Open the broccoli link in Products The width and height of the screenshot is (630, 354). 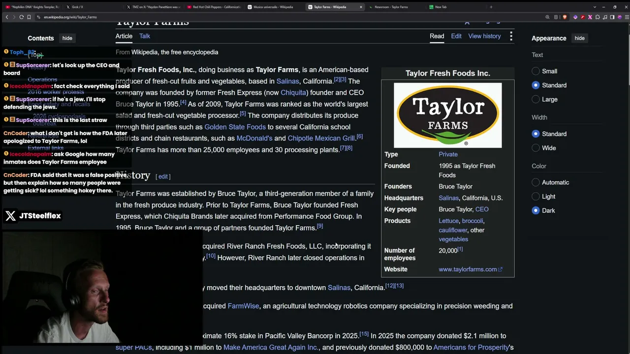[472, 221]
